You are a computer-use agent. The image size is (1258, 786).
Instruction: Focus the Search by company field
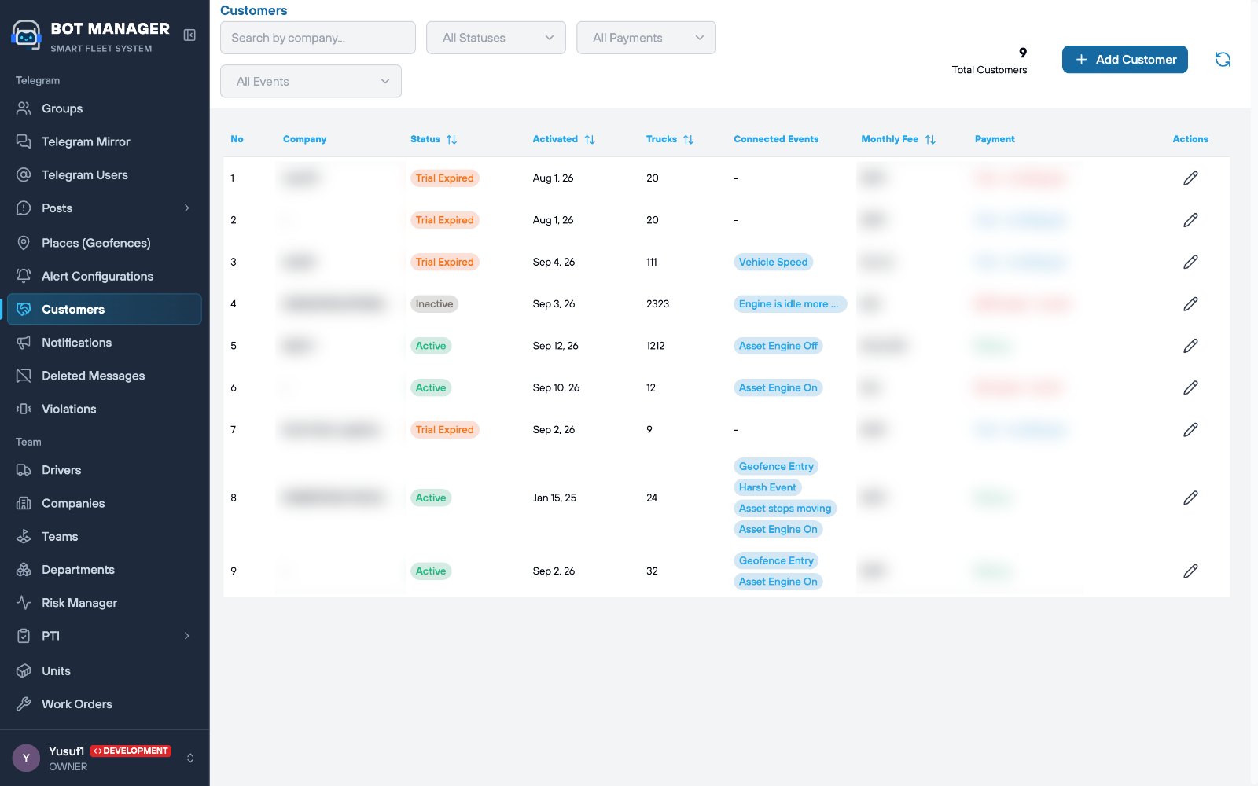[318, 38]
